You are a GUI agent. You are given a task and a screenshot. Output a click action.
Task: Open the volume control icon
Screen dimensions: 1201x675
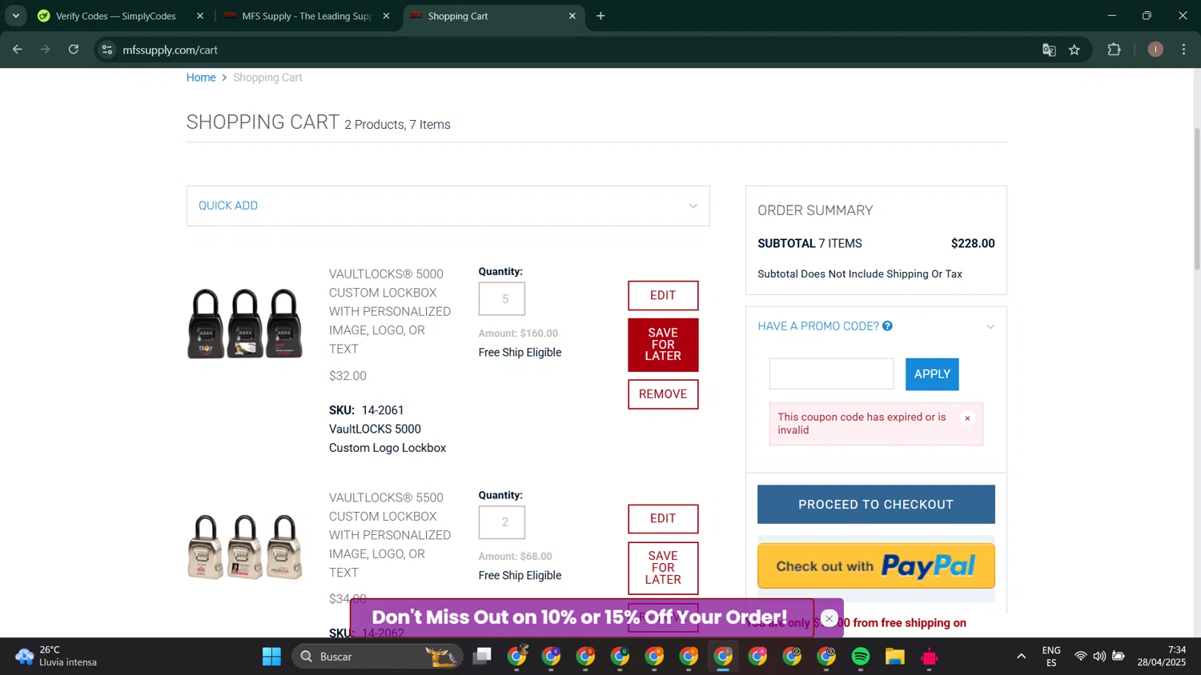click(1099, 657)
